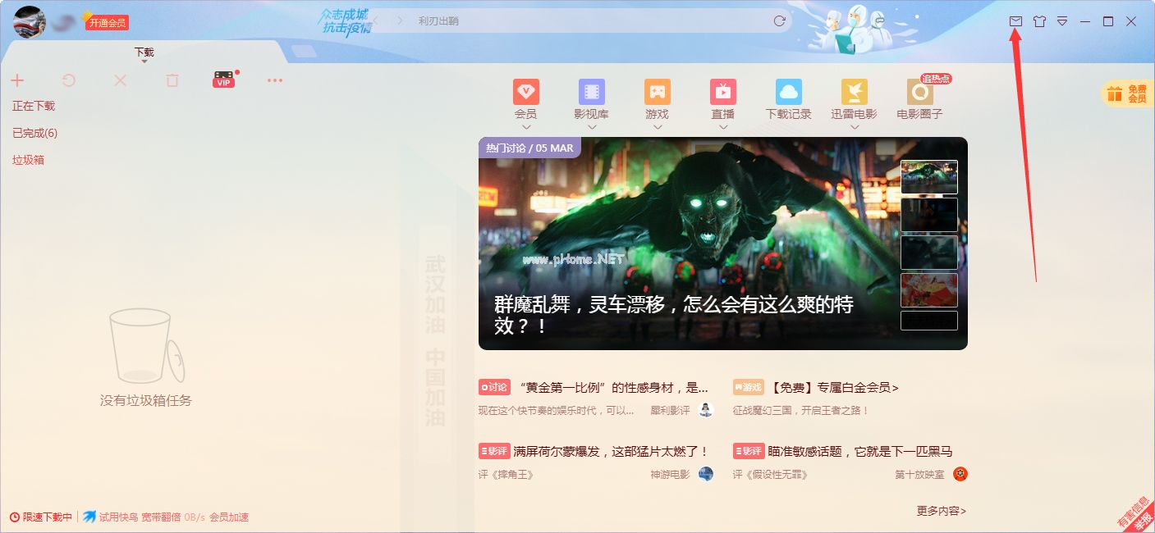Open the VIP high-speed channel icon

point(222,80)
